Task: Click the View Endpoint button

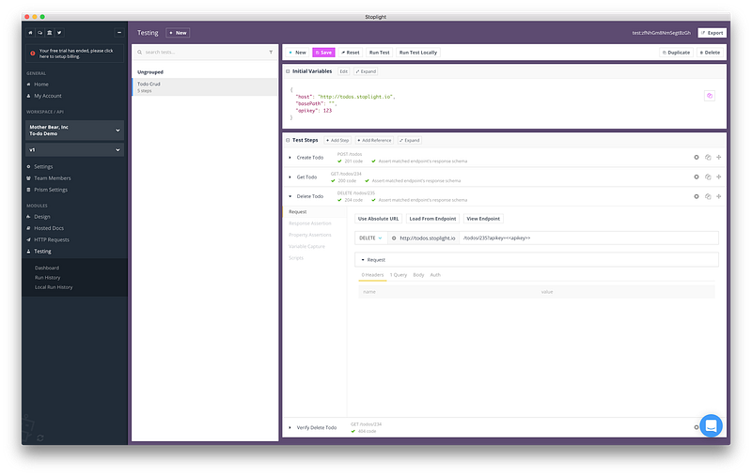Action: click(x=483, y=219)
